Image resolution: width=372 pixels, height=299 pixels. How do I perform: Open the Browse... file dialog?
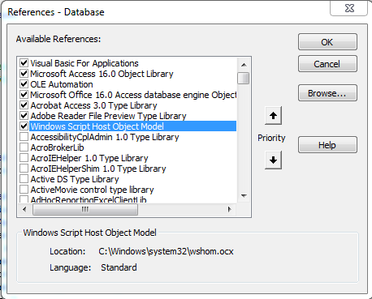click(327, 93)
